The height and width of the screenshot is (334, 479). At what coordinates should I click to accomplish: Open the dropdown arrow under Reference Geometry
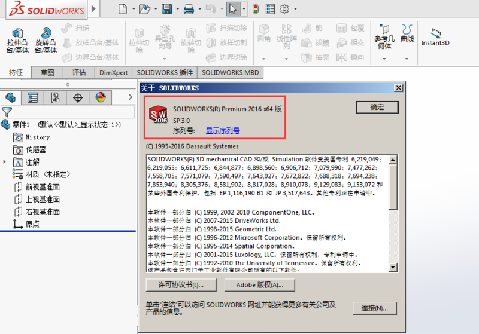[384, 59]
